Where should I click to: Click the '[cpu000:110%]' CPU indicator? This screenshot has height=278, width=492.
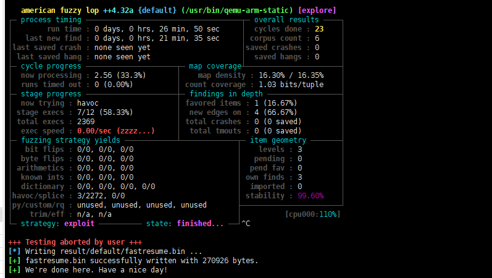312,214
